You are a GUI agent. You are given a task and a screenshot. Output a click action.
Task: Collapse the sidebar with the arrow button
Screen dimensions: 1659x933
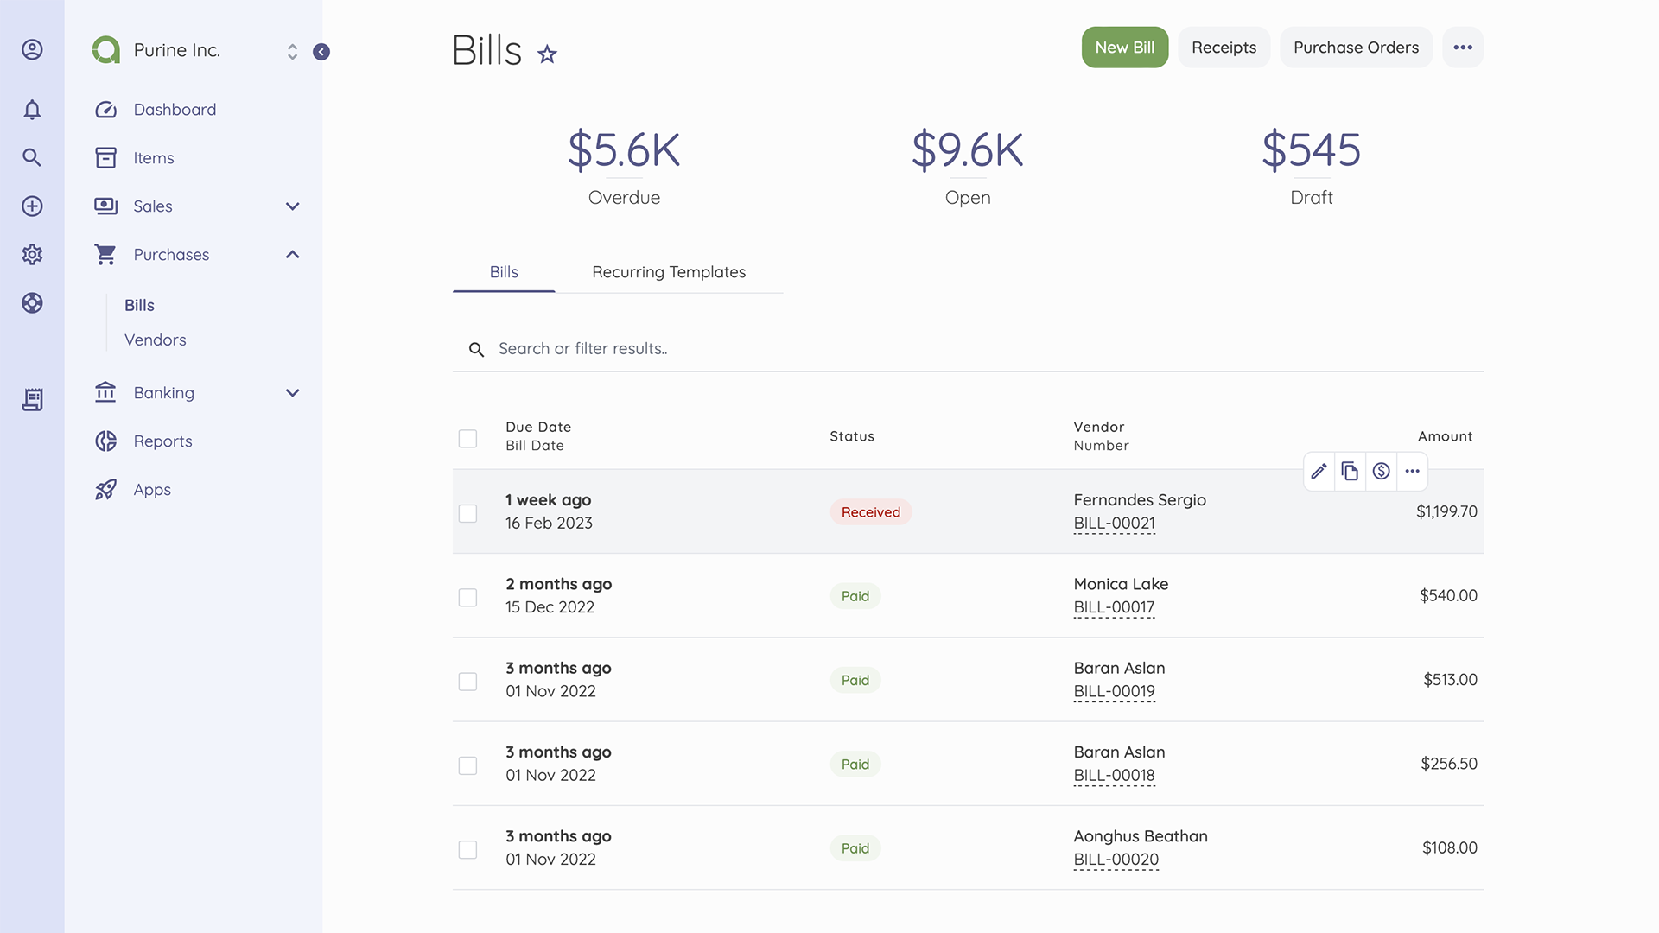pyautogui.click(x=321, y=52)
